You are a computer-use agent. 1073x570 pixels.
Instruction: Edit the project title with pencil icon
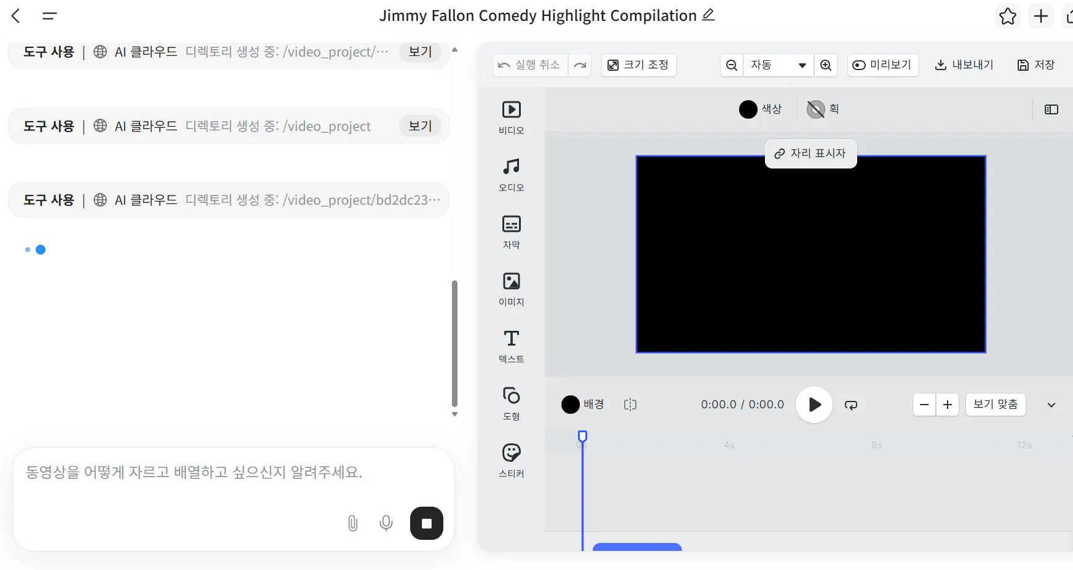click(x=708, y=15)
